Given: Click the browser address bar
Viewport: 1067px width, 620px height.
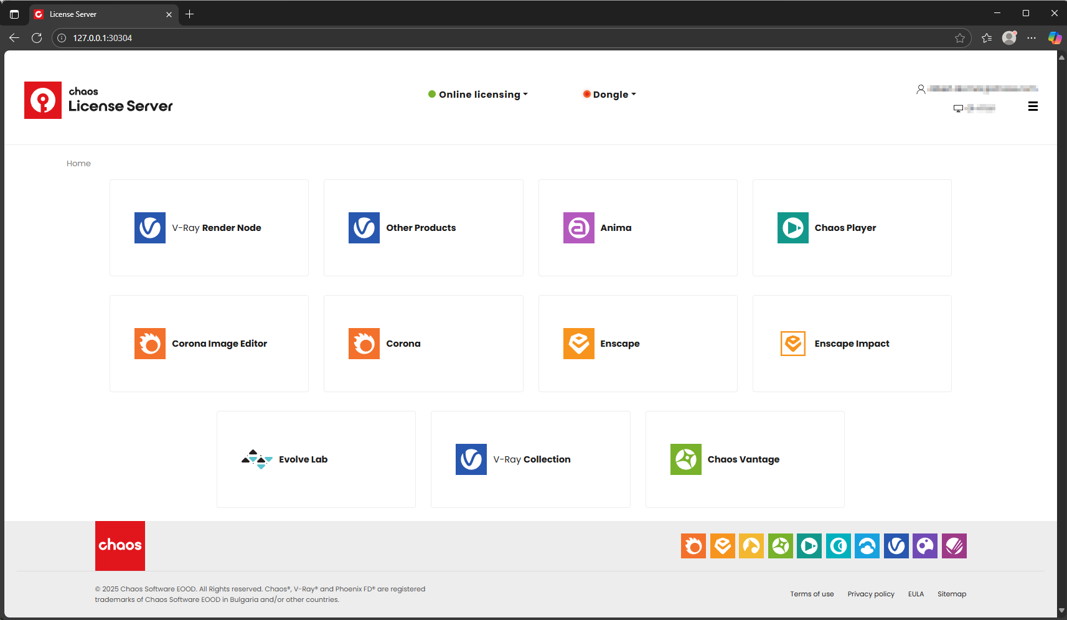Looking at the screenshot, I should 249,38.
